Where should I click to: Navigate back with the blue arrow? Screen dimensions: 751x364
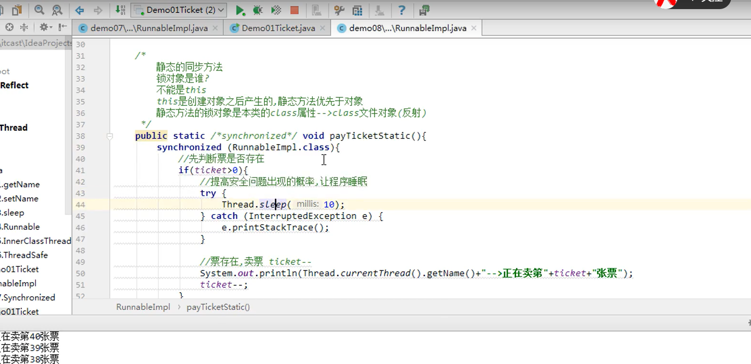pyautogui.click(x=80, y=10)
